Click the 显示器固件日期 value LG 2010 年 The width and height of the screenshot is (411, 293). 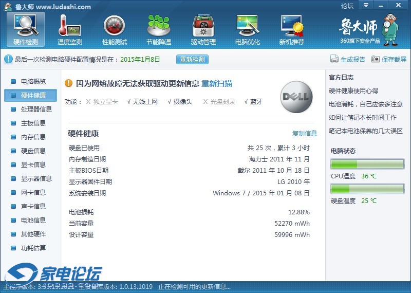point(293,182)
